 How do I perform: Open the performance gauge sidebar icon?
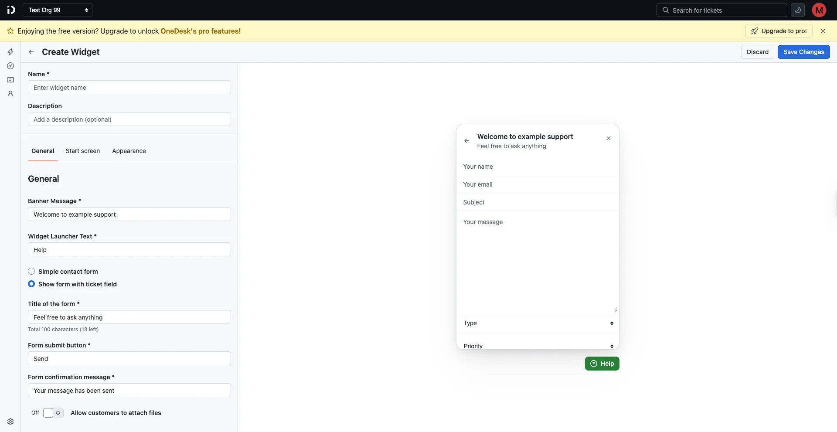click(x=10, y=66)
